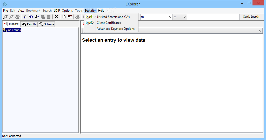Click the New entry blank page icon

coord(64,17)
